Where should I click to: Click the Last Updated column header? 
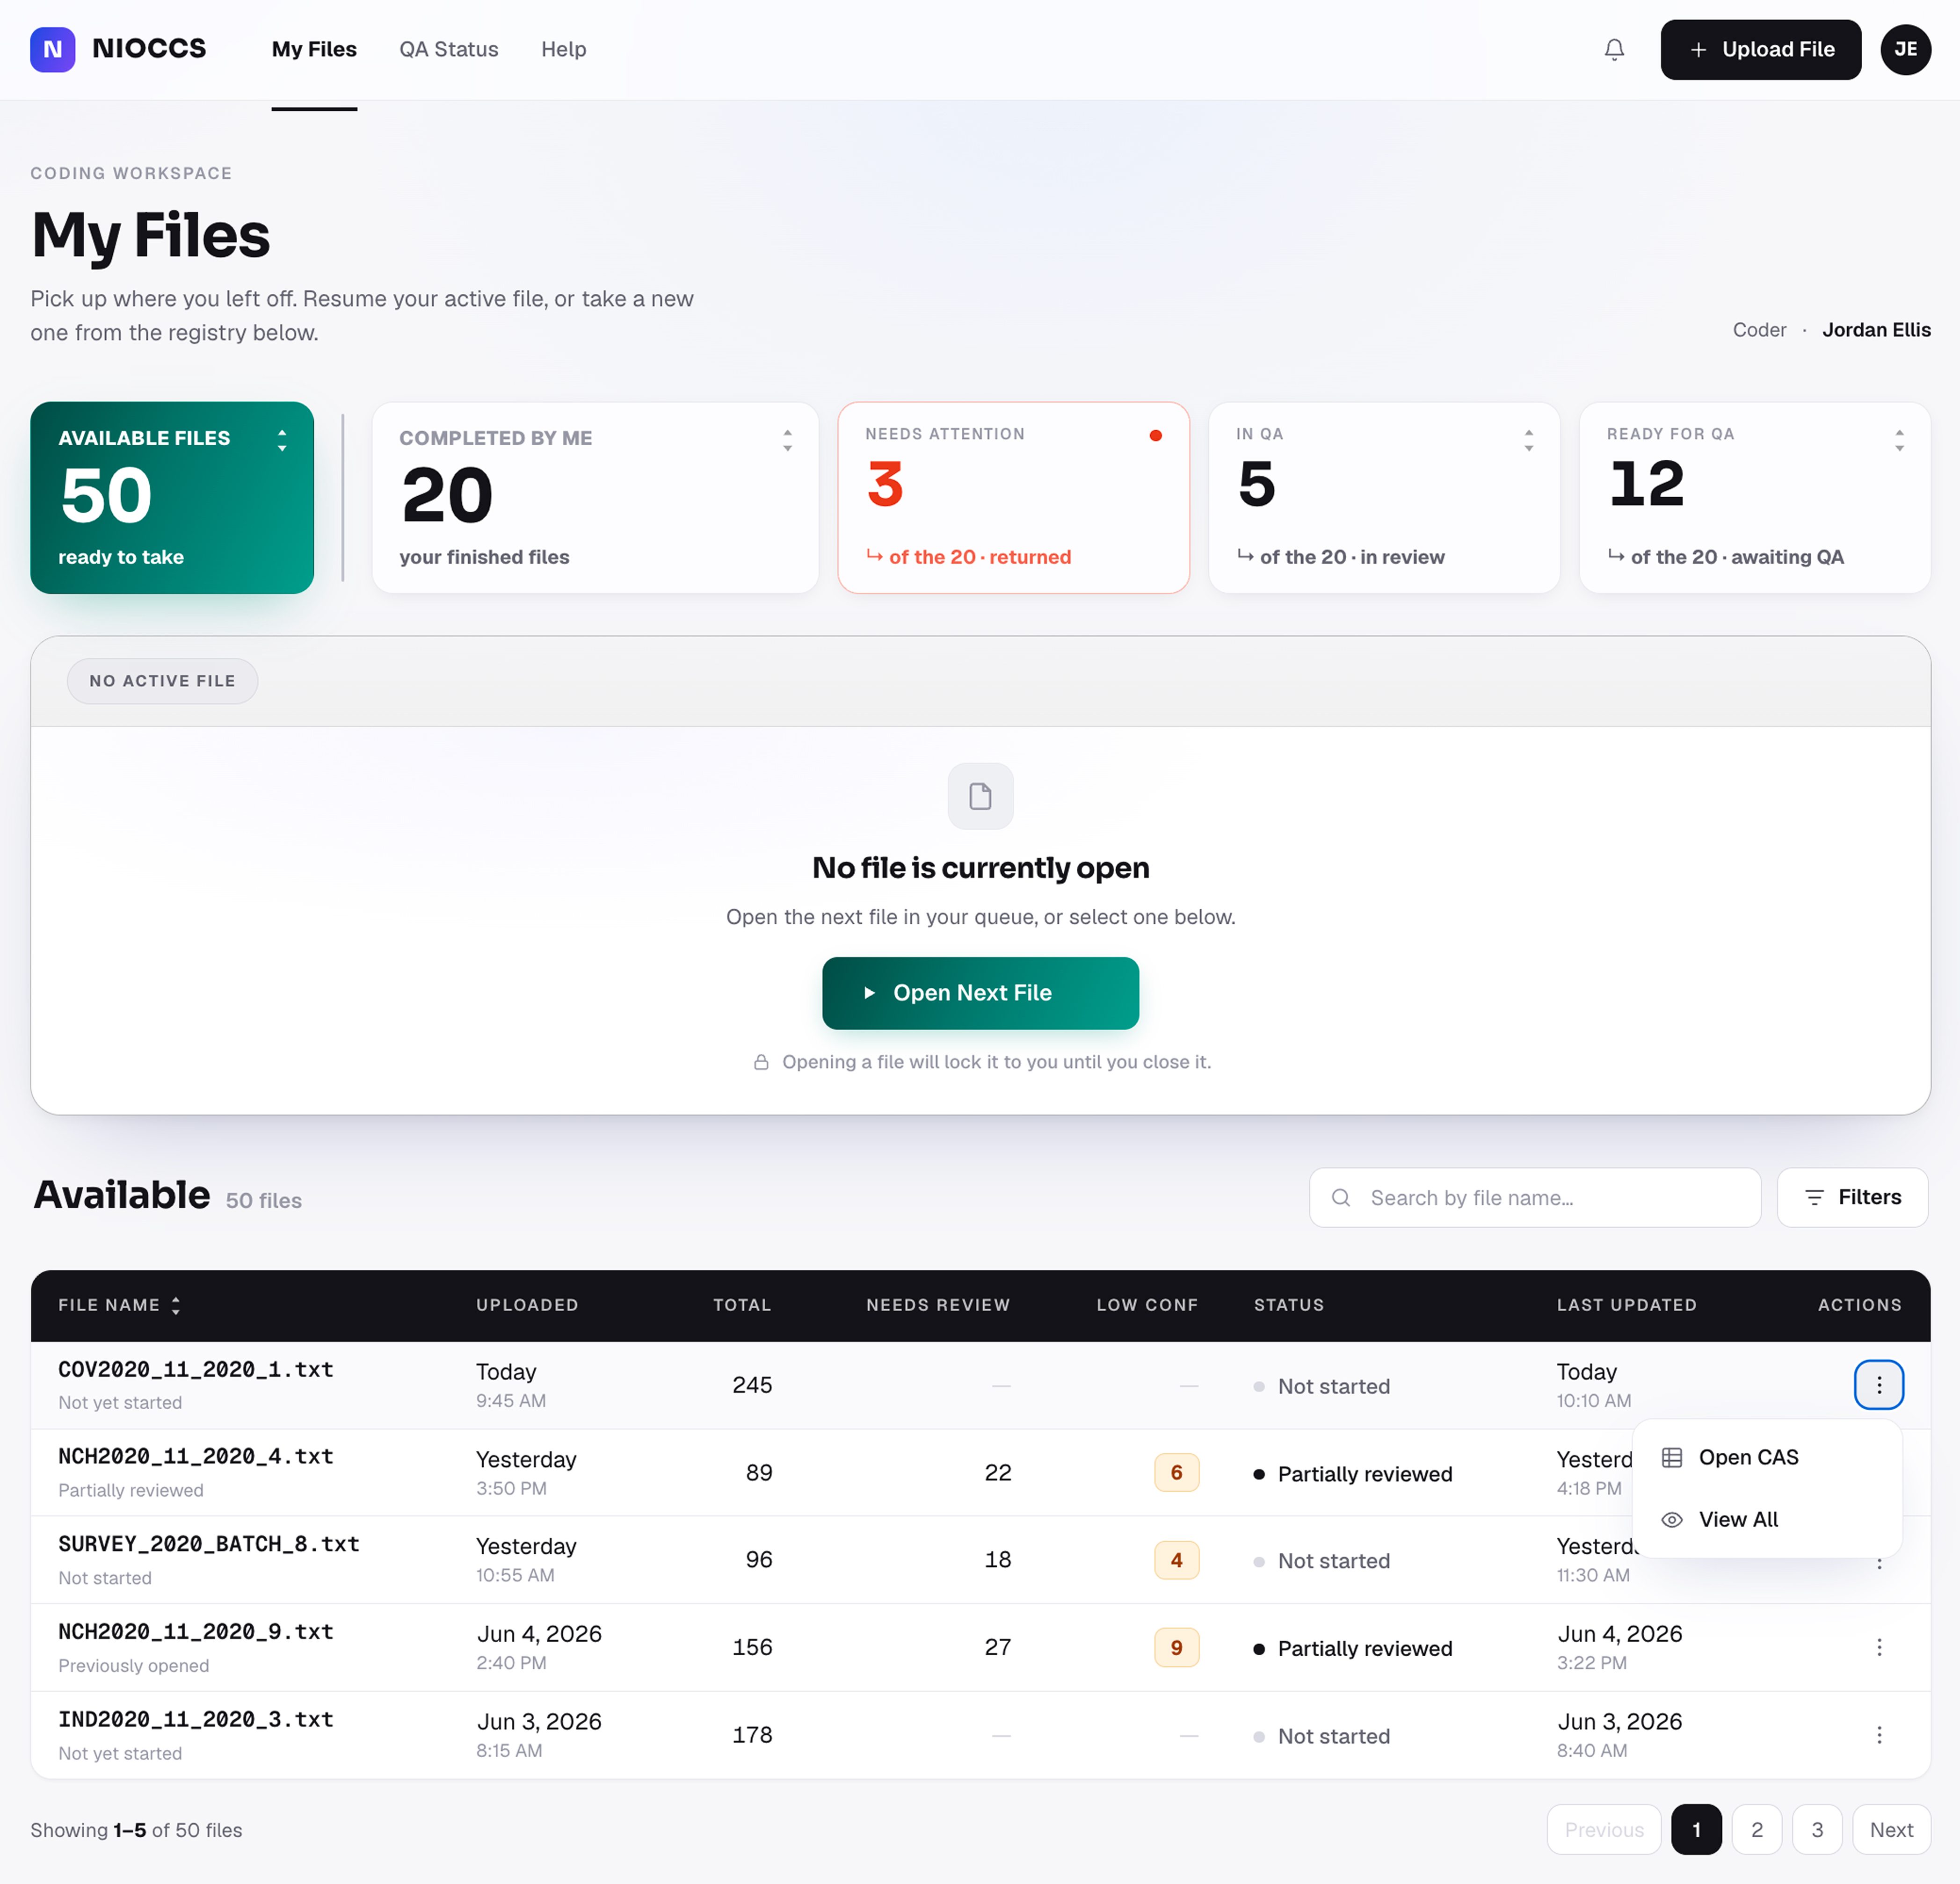(x=1626, y=1305)
